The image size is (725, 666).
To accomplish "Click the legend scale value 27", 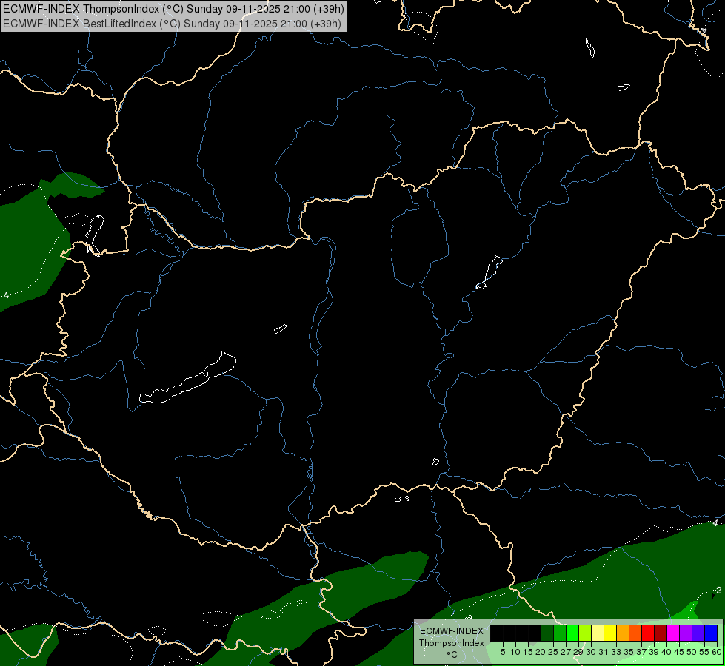I will tap(566, 652).
